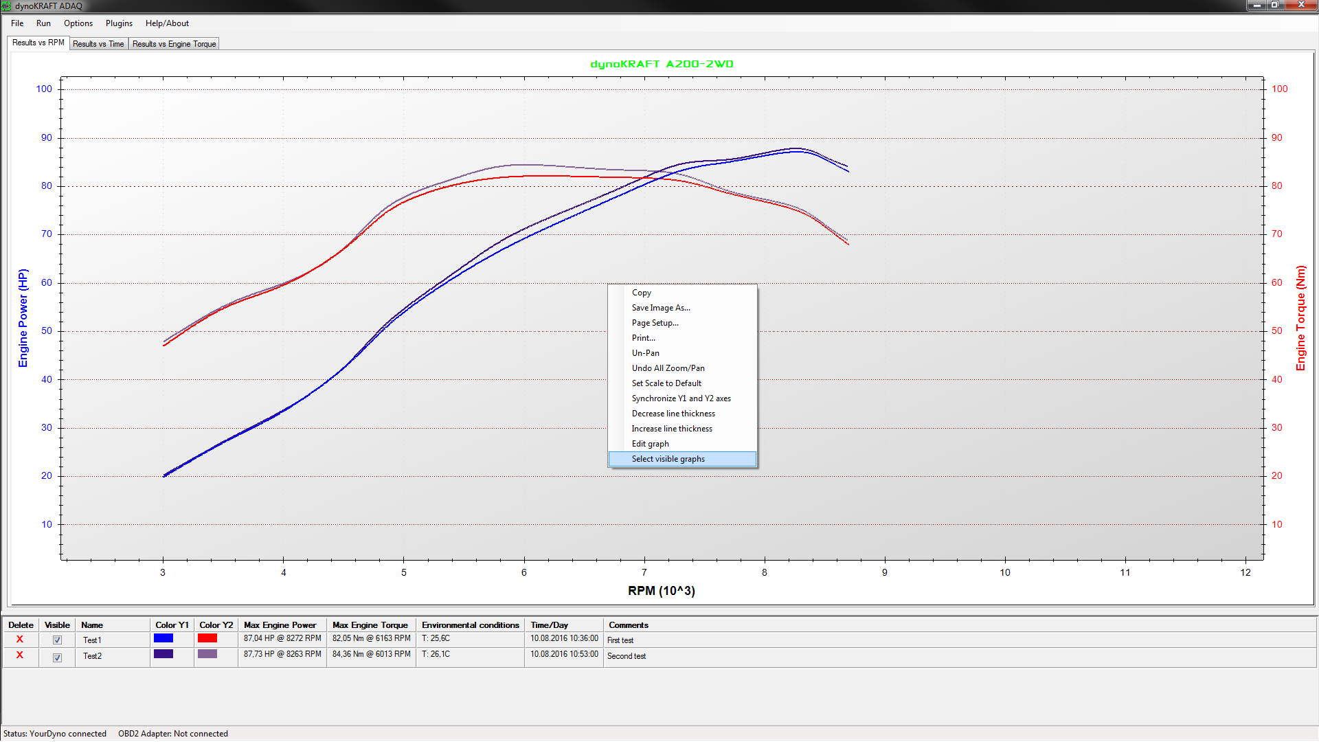Screen dimensions: 1319x742
Task: Click Test2 dark purple Color Y1 swatch
Action: [x=164, y=654]
